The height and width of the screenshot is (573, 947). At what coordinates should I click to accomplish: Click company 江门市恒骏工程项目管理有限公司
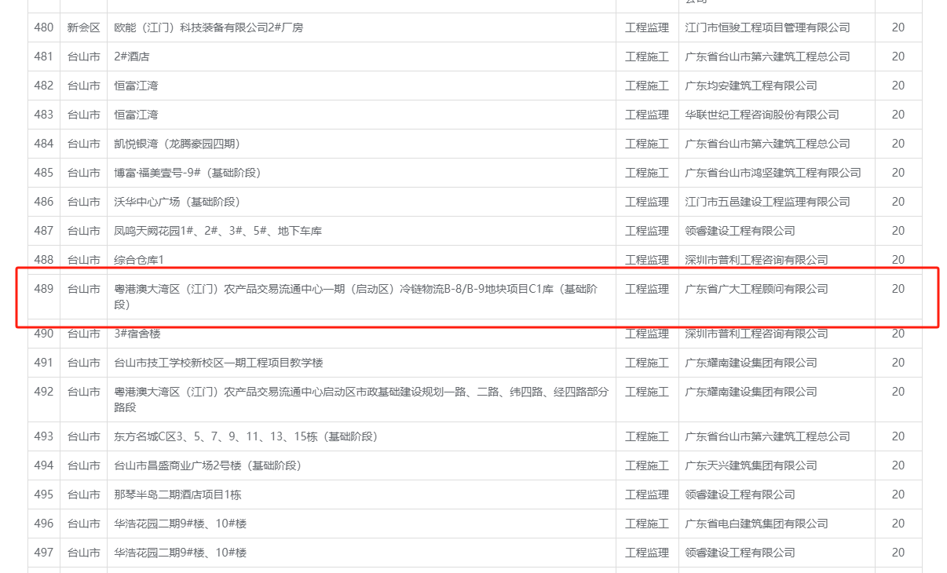pyautogui.click(x=767, y=27)
